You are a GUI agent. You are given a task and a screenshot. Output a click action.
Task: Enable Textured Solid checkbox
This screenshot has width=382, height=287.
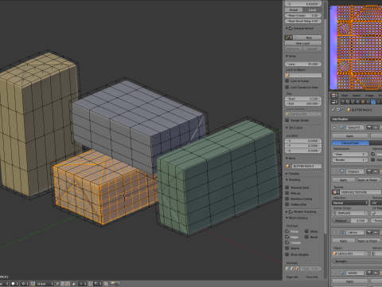click(x=287, y=187)
